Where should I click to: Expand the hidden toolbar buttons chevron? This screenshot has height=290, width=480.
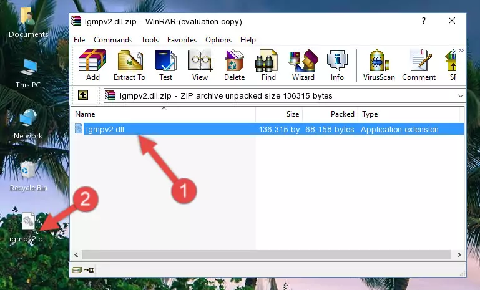click(461, 50)
